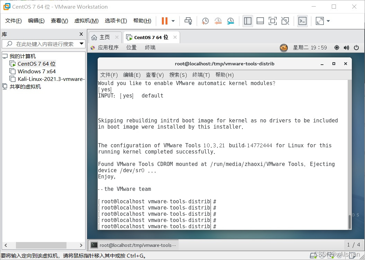Toggle the thumbnail bar view
The image size is (365, 260).
click(x=260, y=21)
